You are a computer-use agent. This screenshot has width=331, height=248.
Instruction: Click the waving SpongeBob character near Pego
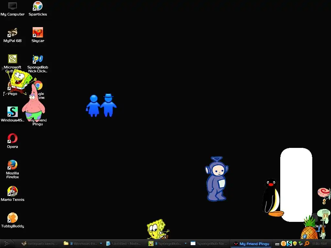pos(20,81)
